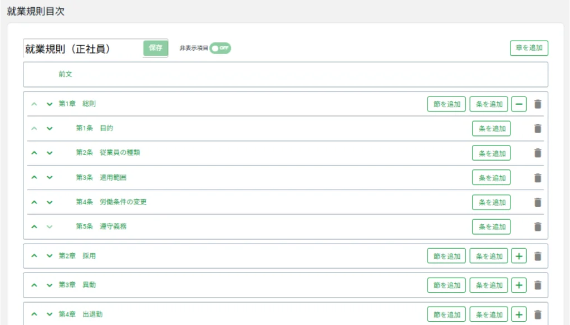Click trash icon for 第5条 遵守義務
570x325 pixels.
click(537, 227)
